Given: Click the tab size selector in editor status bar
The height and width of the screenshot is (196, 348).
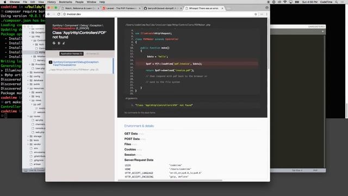Looking at the screenshot, I should [x=297, y=170].
